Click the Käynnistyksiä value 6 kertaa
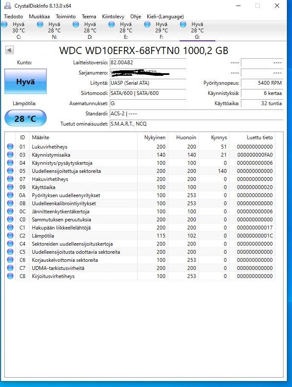This screenshot has height=387, width=292. tap(262, 93)
